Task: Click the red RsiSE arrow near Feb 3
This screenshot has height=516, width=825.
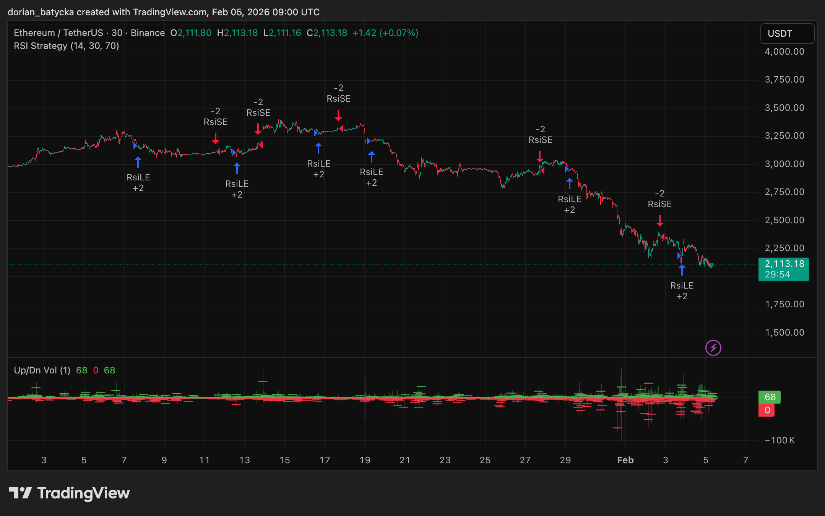Action: (x=659, y=221)
